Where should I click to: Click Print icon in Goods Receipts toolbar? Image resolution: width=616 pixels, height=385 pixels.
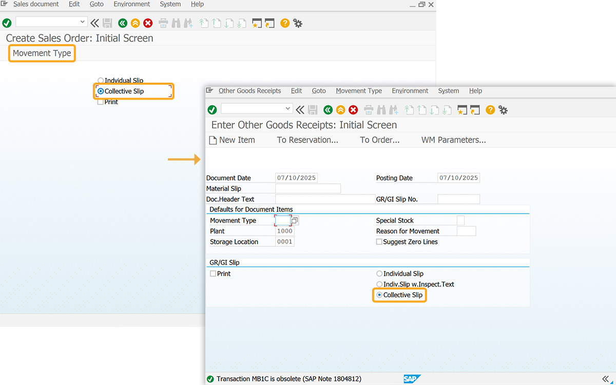(x=369, y=110)
